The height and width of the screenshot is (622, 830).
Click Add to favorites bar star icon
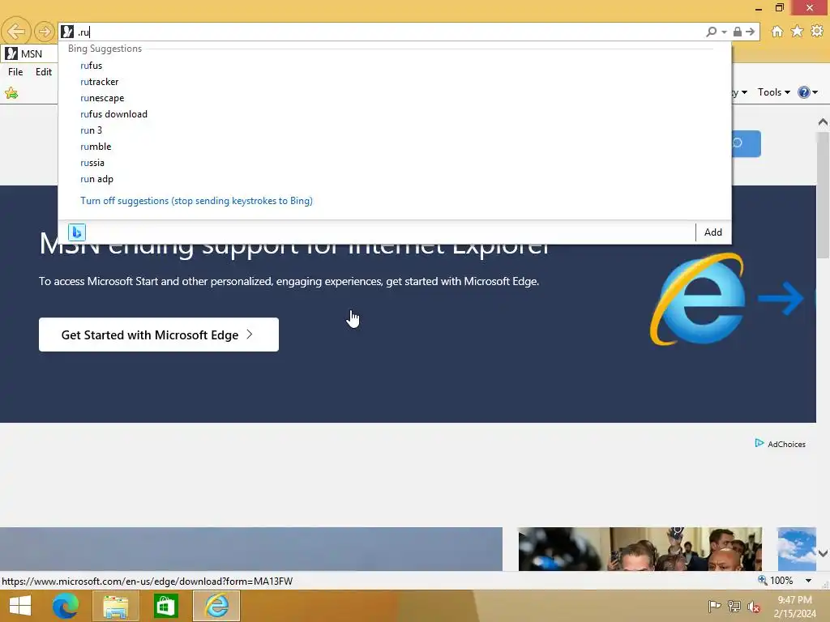point(11,94)
